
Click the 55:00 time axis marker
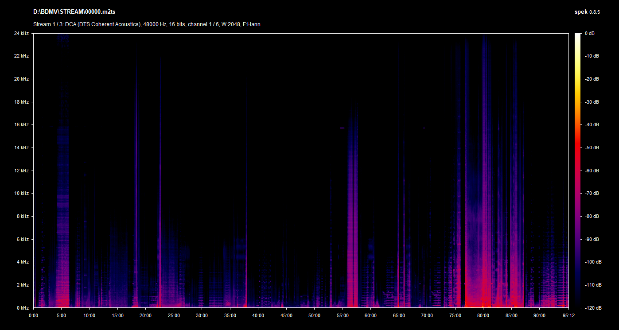343,315
